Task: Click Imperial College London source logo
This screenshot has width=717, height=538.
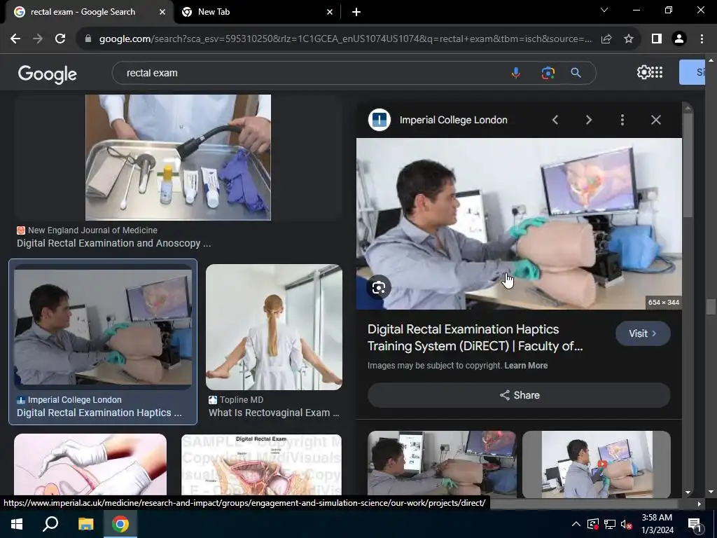Action: click(380, 120)
